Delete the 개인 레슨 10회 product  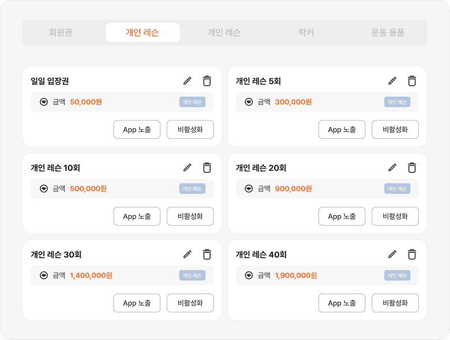click(x=207, y=168)
